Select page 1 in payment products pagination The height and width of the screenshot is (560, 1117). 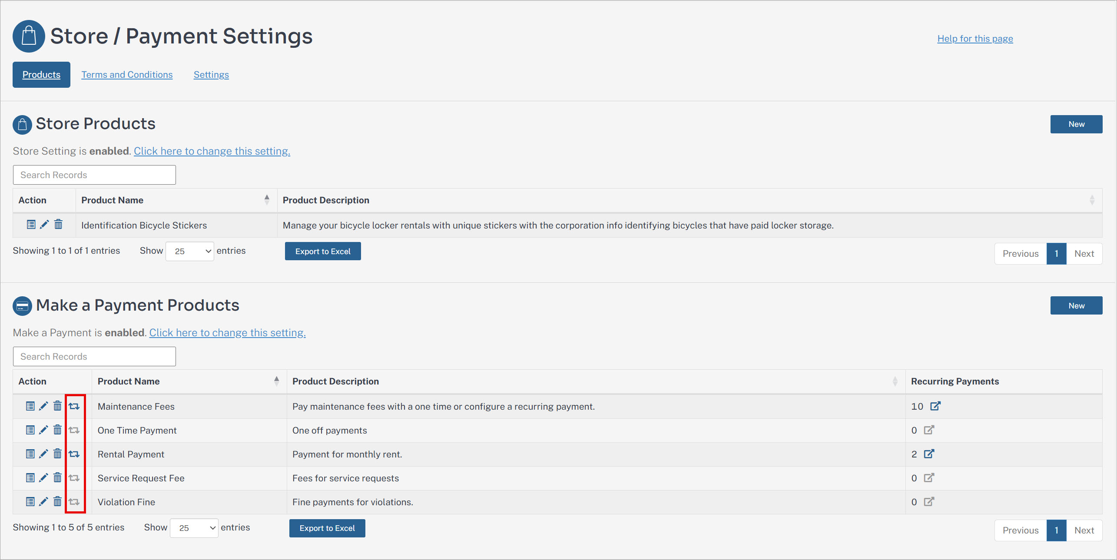pos(1056,530)
